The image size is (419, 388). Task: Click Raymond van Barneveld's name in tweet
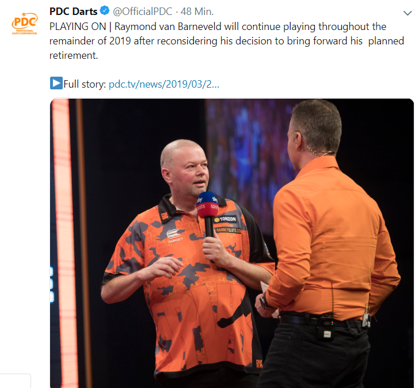point(168,27)
